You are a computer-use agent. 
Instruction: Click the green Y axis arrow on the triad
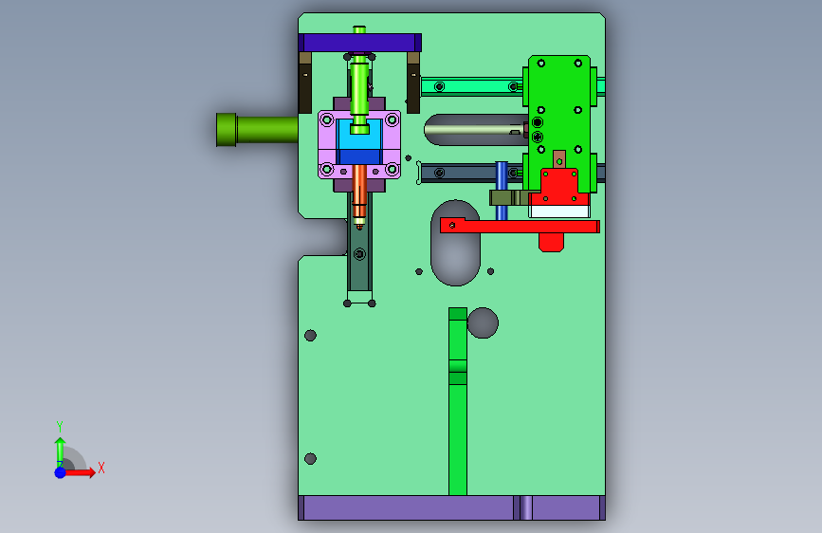click(60, 450)
